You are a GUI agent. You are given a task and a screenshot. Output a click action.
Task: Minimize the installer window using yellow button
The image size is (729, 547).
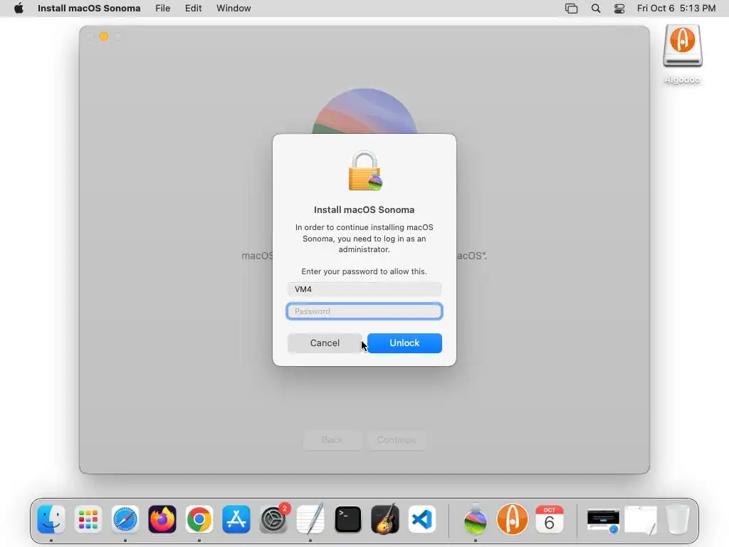[104, 37]
